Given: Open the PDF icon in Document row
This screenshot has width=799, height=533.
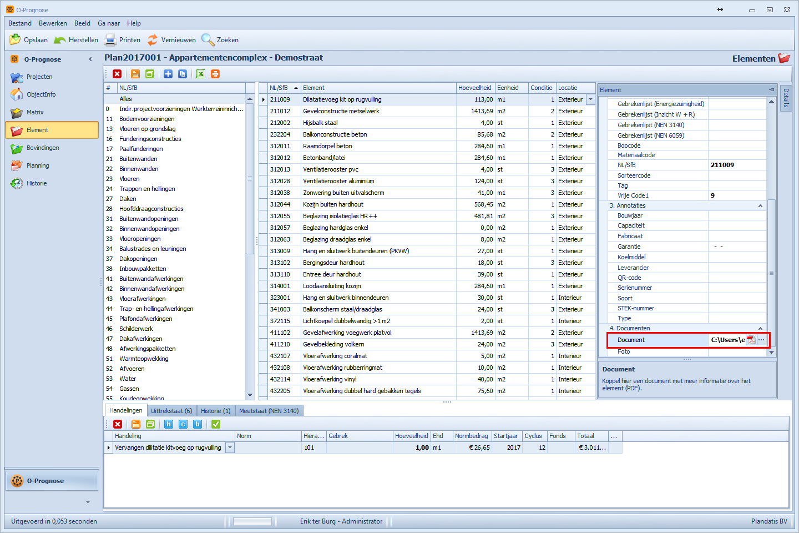Looking at the screenshot, I should coord(751,340).
